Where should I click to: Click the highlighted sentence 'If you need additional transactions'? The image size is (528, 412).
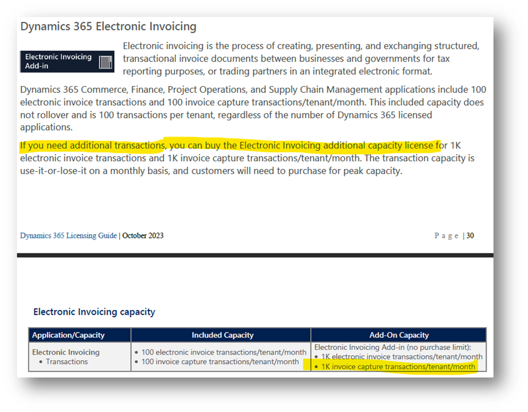92,145
